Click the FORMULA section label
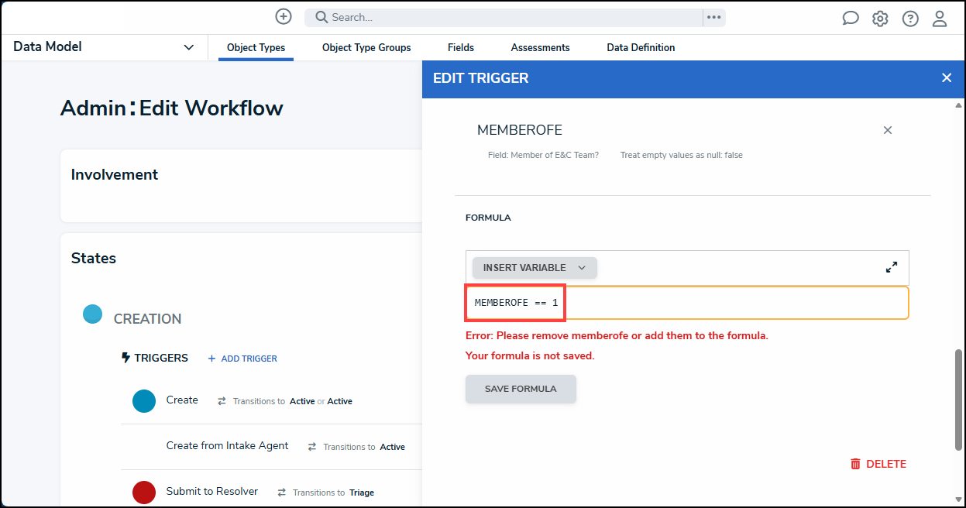966x508 pixels. (x=488, y=218)
